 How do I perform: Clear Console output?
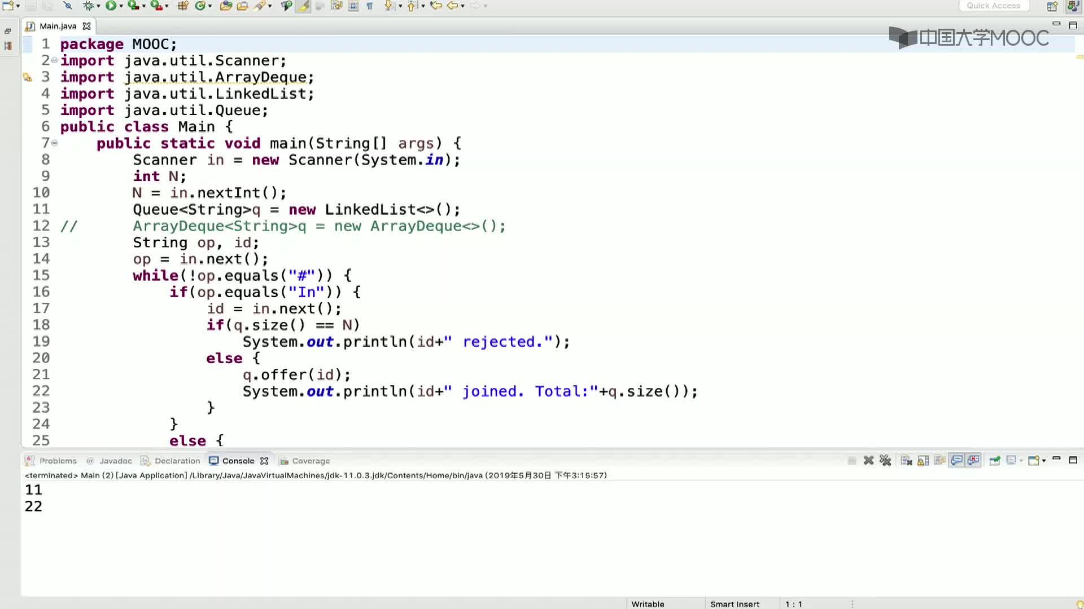click(x=907, y=460)
